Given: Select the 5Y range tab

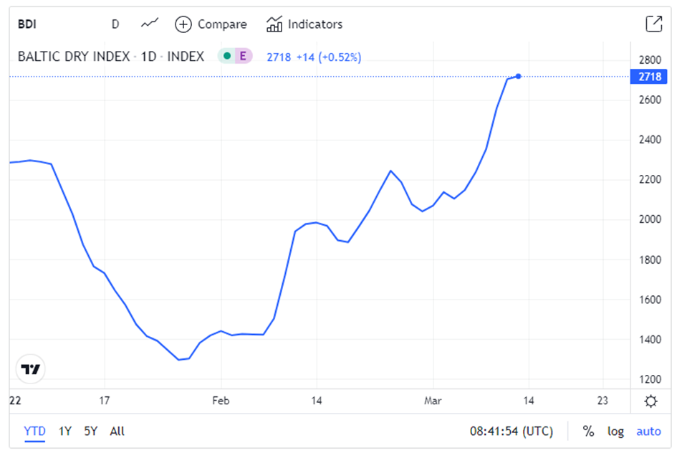Looking at the screenshot, I should click(91, 431).
